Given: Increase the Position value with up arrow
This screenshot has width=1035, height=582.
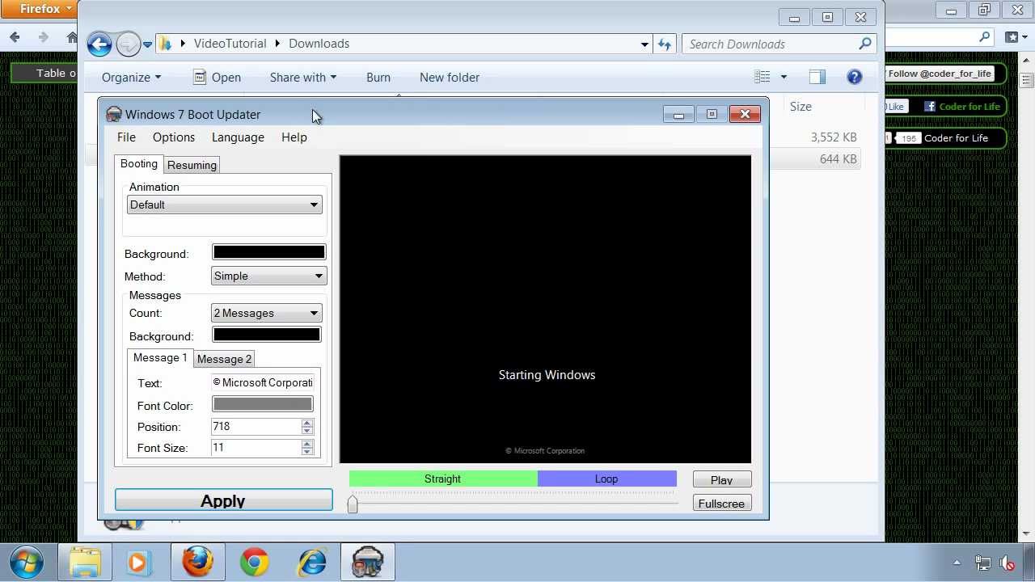Looking at the screenshot, I should 307,423.
